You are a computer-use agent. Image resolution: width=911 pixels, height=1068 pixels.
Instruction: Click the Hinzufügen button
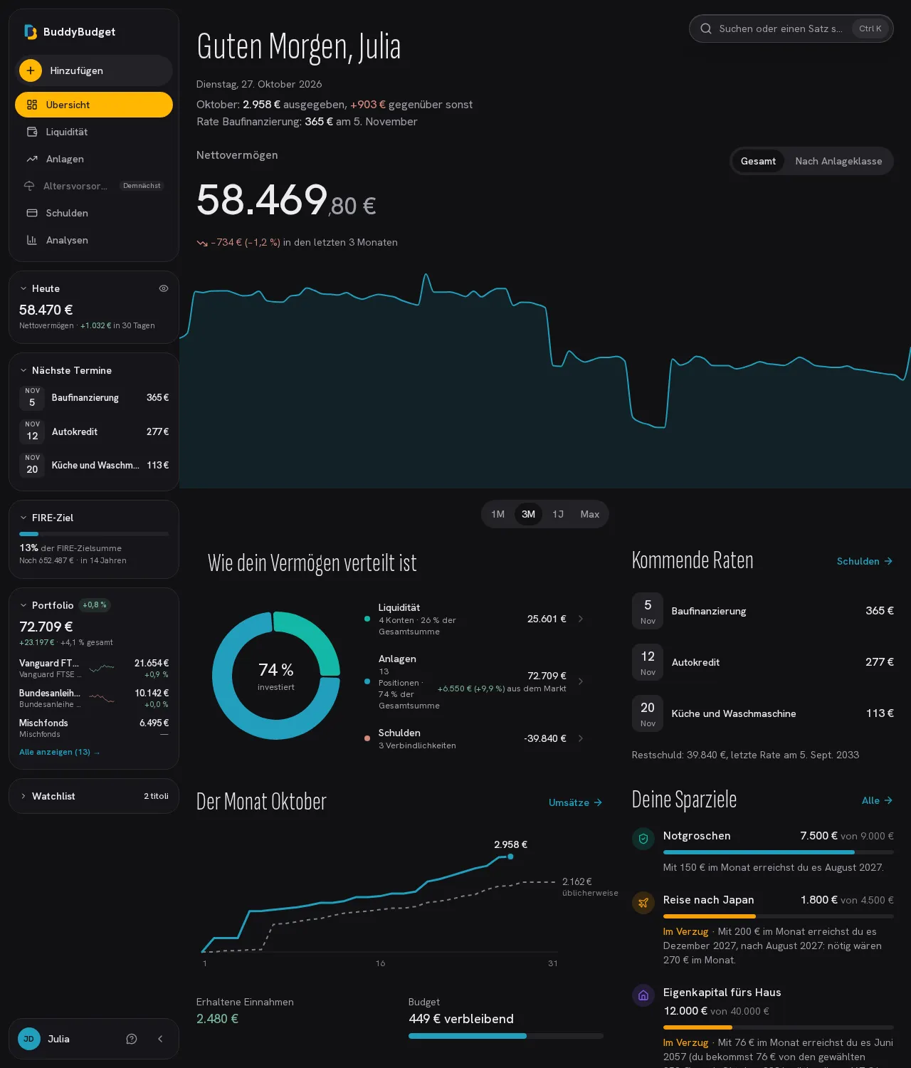(x=94, y=70)
